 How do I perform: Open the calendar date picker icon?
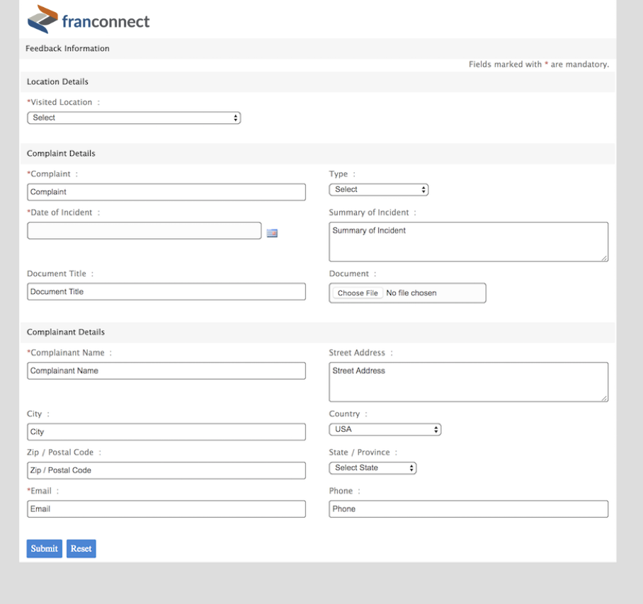272,233
